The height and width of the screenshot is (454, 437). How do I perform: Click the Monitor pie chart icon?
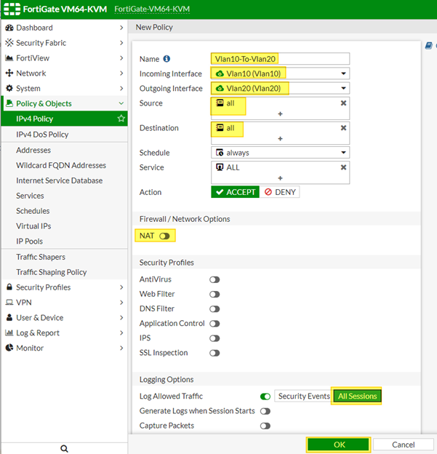(x=9, y=348)
